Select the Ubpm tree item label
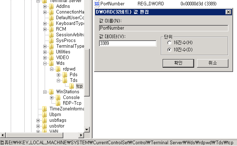The image size is (237, 146). (x=55, y=115)
